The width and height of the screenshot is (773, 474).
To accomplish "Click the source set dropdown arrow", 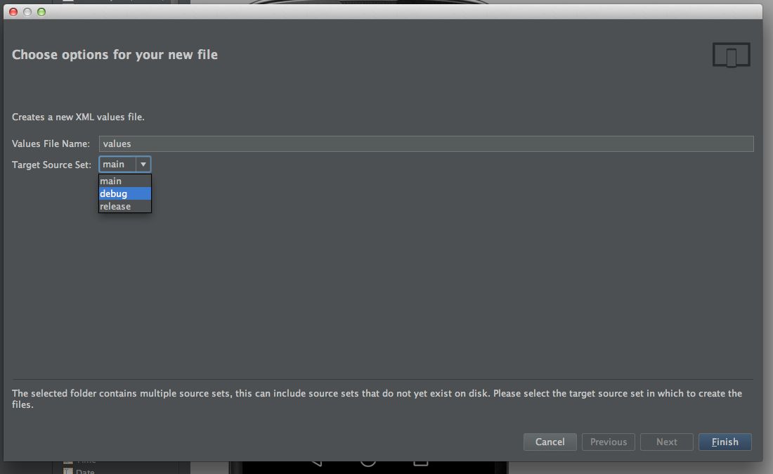I will coord(143,165).
